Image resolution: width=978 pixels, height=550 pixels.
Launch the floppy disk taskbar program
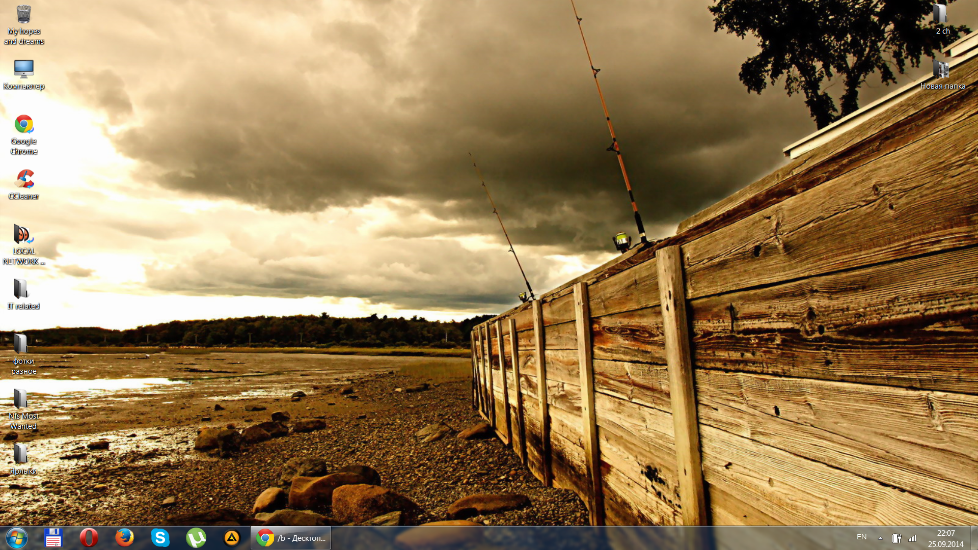click(x=53, y=538)
